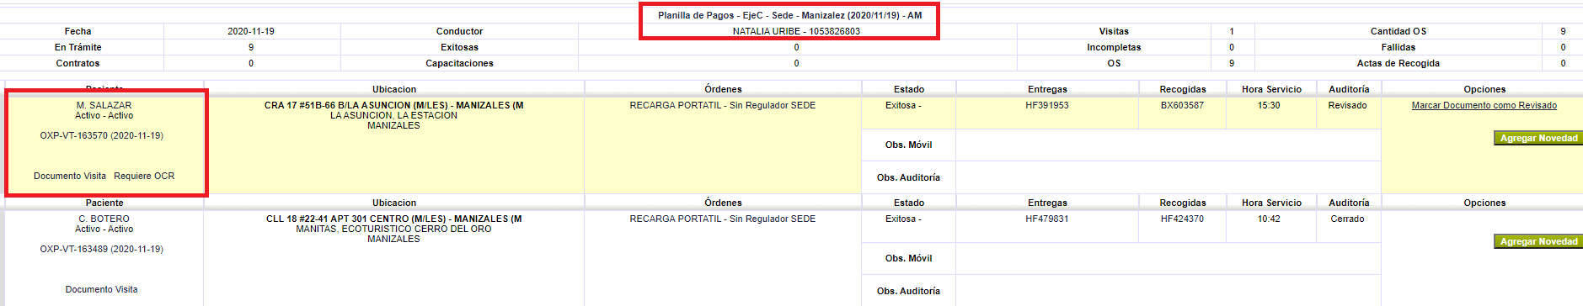Click patient name C. BOTERO
Viewport: 1583px width, 306px height.
coord(104,219)
